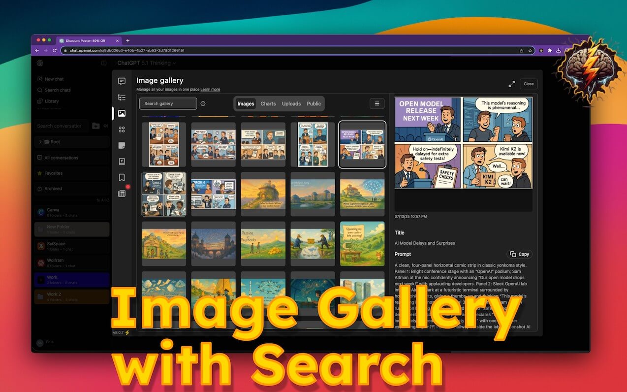Change the A-Z sort order control

click(102, 200)
